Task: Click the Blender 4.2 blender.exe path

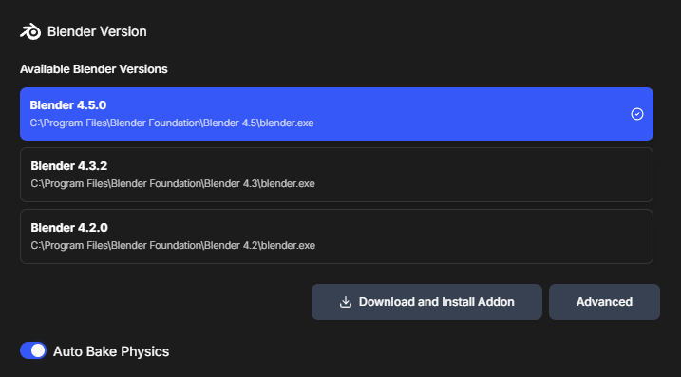Action: pyautogui.click(x=173, y=245)
